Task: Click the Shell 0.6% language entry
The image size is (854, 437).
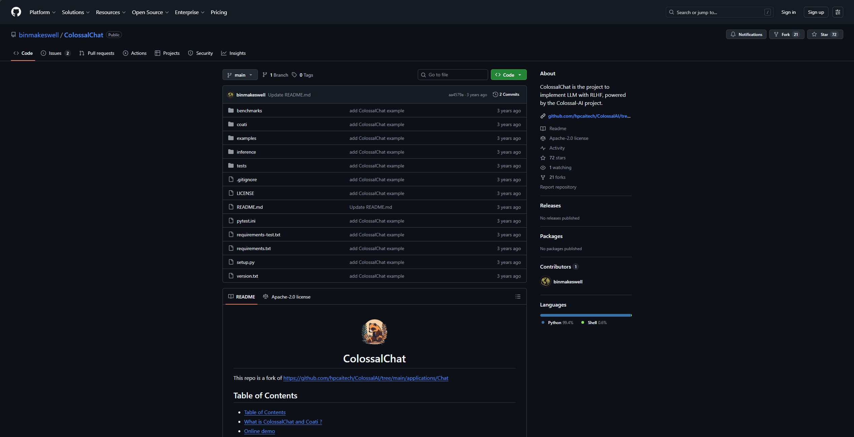Action: tap(594, 322)
